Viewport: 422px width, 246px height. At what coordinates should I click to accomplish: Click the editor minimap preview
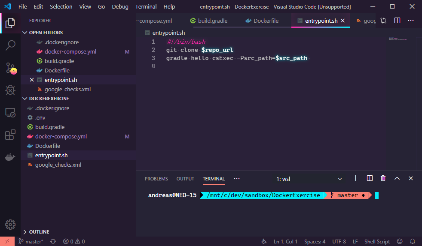(398, 39)
